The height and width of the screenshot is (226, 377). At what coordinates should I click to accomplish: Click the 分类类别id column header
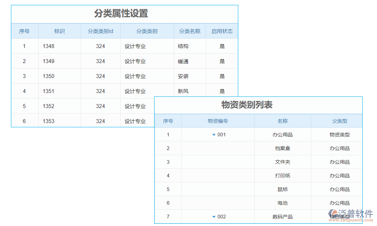pos(100,31)
